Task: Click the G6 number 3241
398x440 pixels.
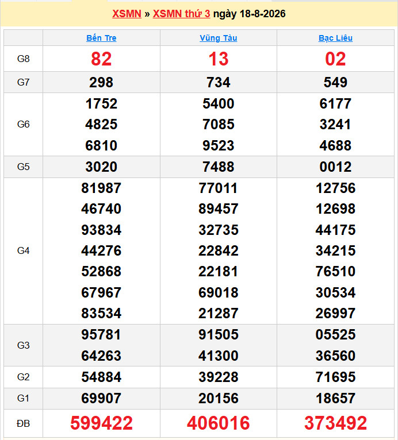Action: pyautogui.click(x=336, y=124)
